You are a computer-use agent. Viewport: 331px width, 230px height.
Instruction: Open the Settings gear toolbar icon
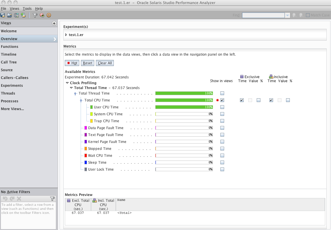(49, 15)
